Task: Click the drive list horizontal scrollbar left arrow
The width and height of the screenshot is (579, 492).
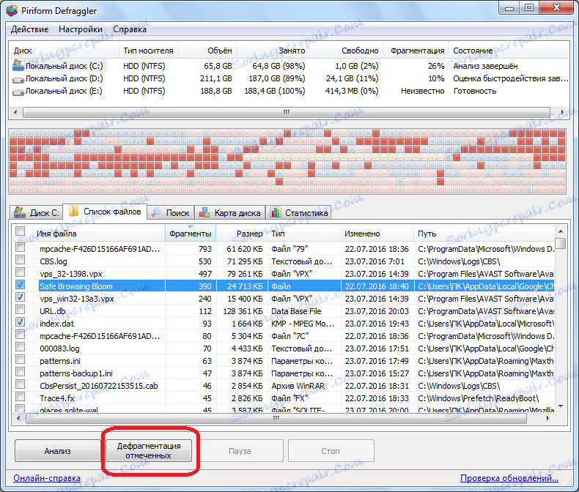Action: point(15,112)
